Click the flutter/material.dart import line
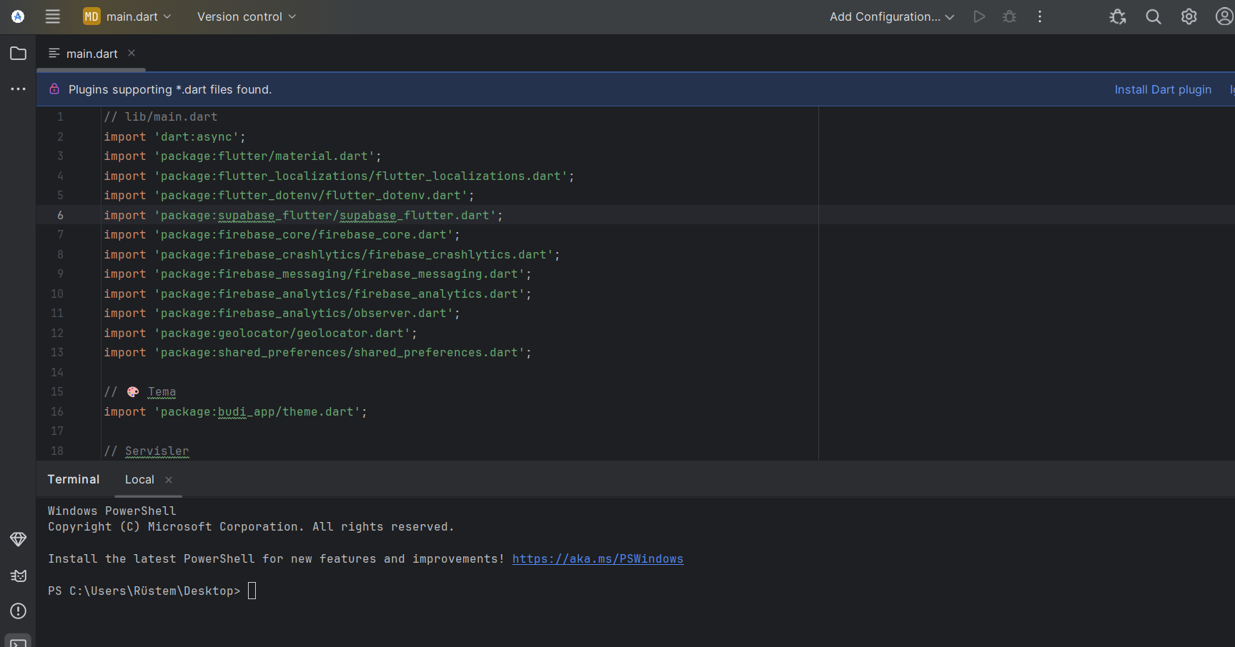 (x=243, y=156)
